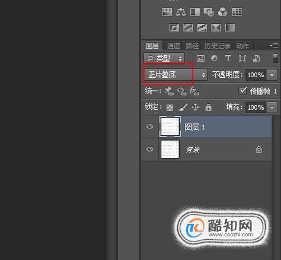The image size is (281, 260).
Task: Add a Black & White adjustment
Action: tap(195, 12)
